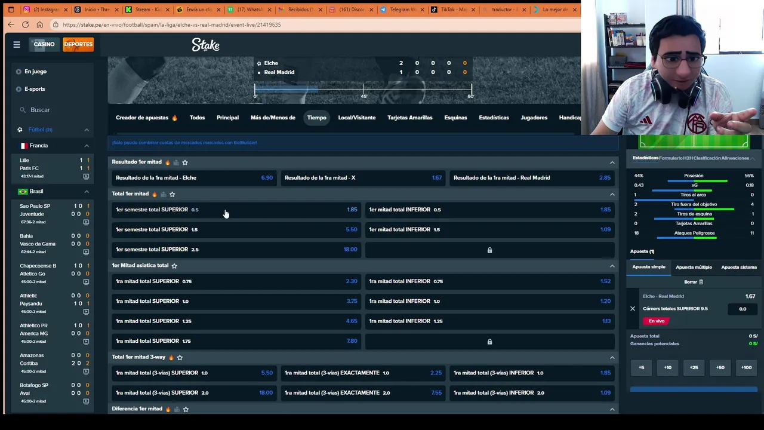Image resolution: width=764 pixels, height=430 pixels.
Task: Add 50 to stake with +50 button
Action: [720, 368]
